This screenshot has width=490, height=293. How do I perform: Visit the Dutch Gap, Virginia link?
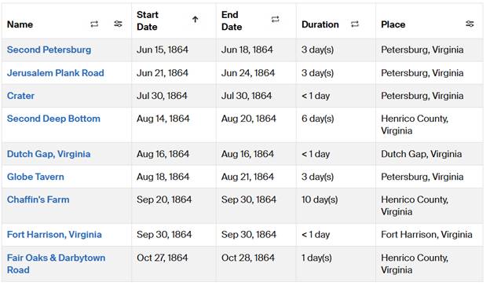49,154
